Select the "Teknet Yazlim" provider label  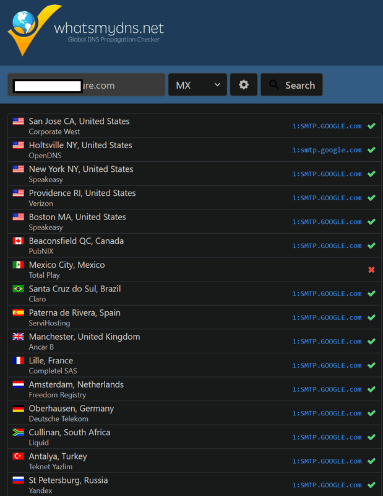(x=51, y=467)
